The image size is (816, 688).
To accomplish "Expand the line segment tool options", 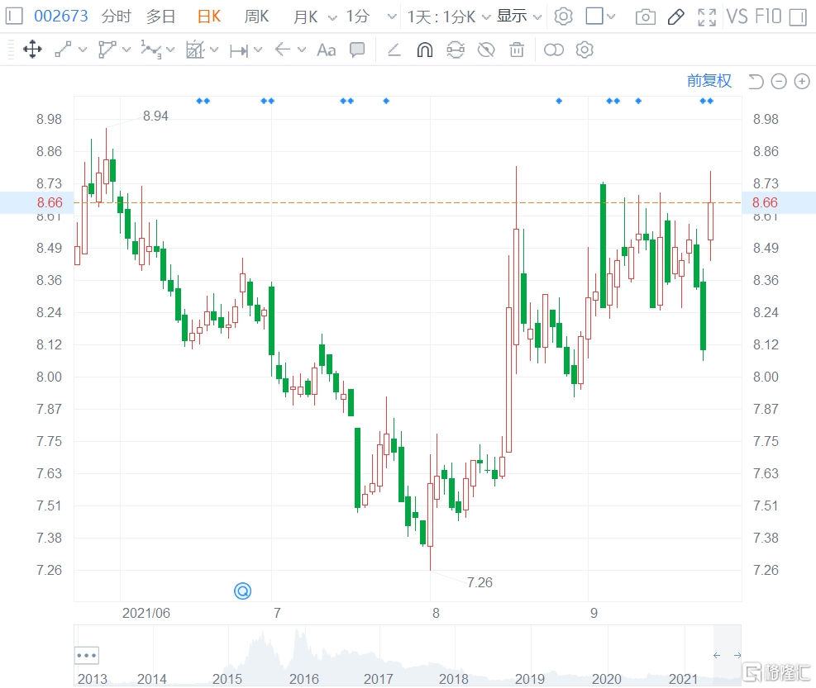I will click(x=82, y=50).
